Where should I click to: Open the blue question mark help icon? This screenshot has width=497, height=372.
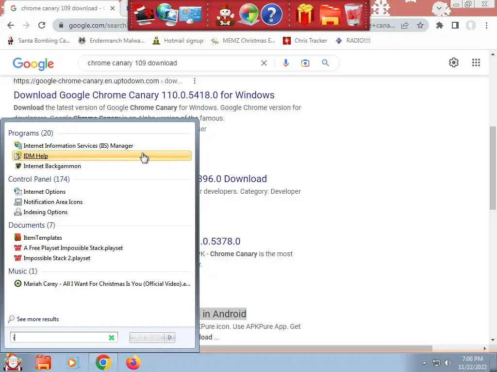[x=271, y=15]
